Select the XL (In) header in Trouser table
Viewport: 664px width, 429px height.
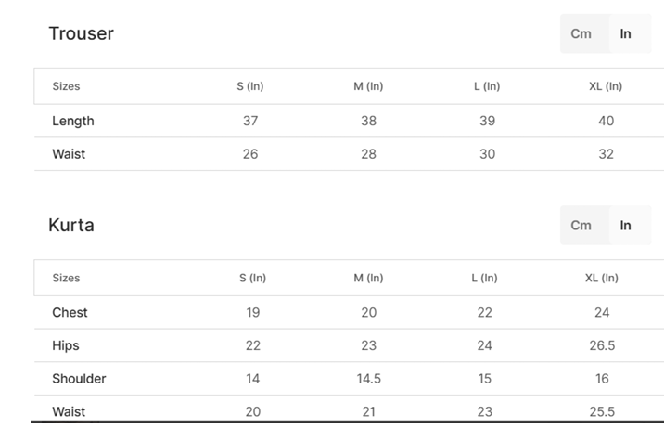606,86
